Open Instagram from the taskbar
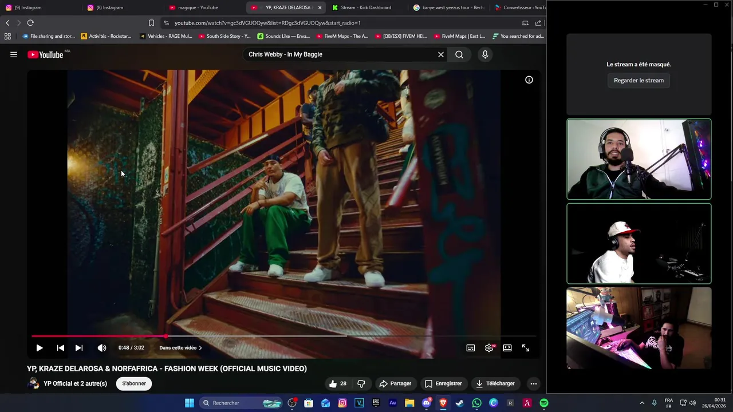The height and width of the screenshot is (412, 733). point(342,403)
